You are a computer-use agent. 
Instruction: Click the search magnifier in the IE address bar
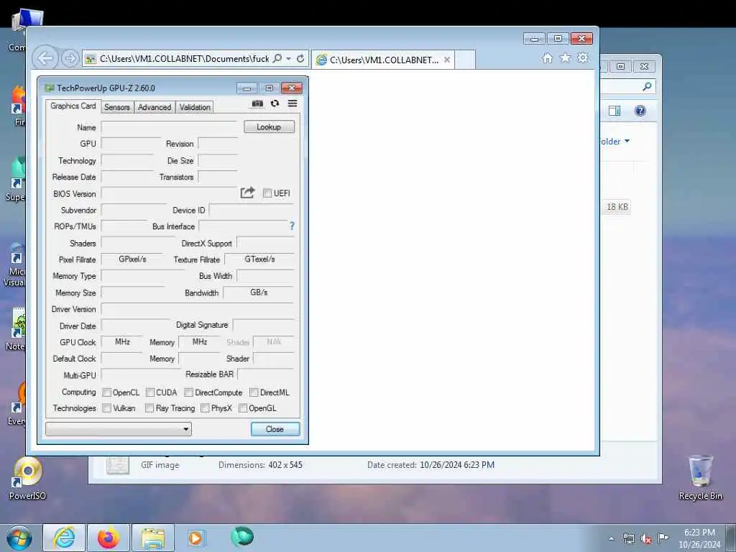click(277, 59)
